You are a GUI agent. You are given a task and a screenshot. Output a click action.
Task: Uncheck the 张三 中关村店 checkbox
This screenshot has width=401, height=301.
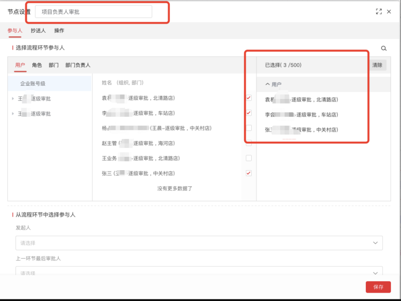coord(248,173)
